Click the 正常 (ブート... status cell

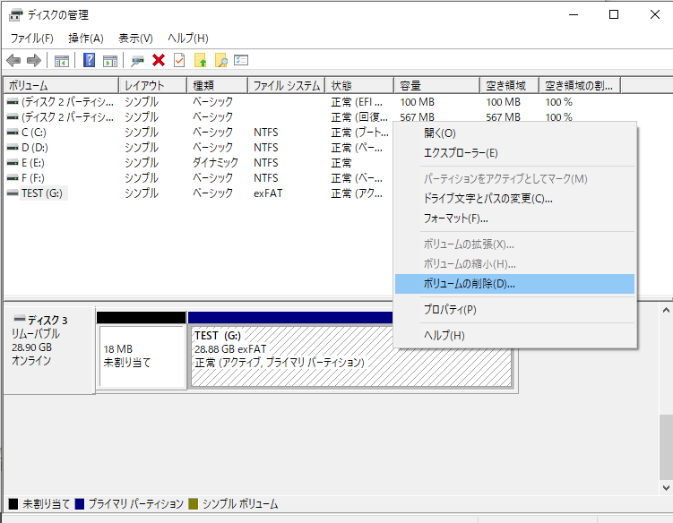tap(359, 133)
